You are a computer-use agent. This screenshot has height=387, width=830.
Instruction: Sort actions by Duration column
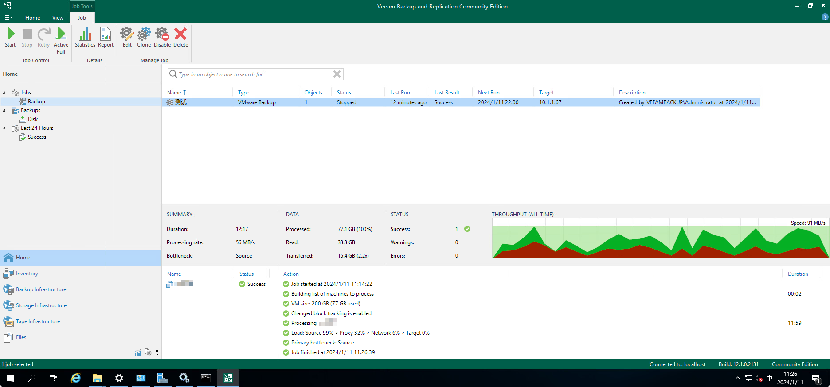[798, 274]
